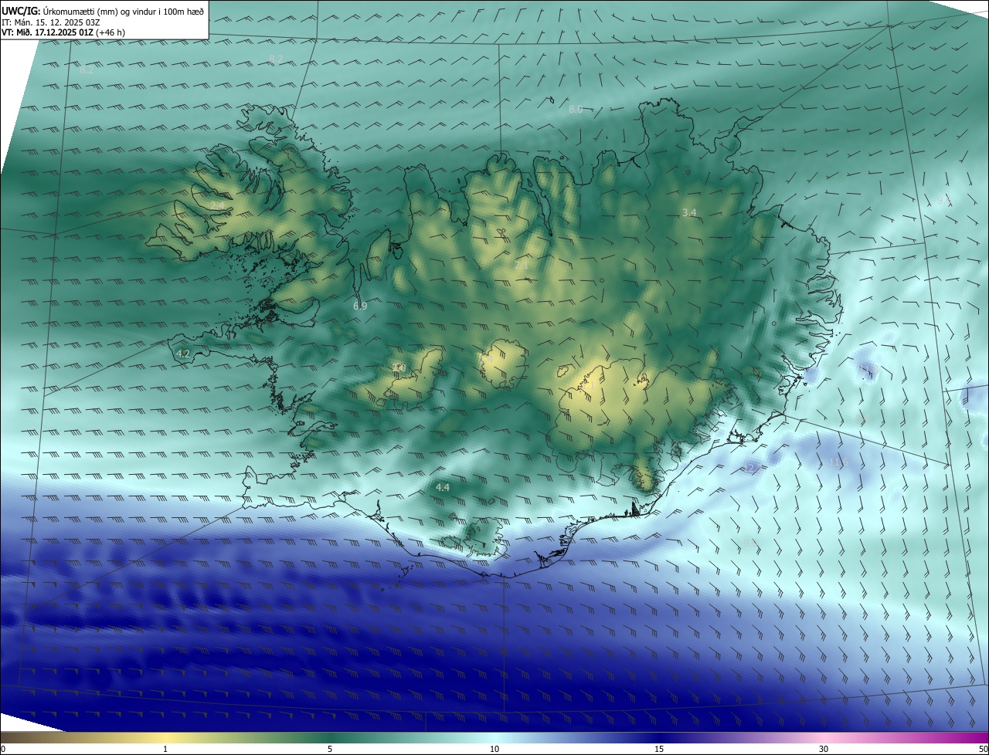Click the title 'Úrkomumætti (mm) og vindur í 100m hæð'
Screen dimensions: 989x755
pos(124,11)
